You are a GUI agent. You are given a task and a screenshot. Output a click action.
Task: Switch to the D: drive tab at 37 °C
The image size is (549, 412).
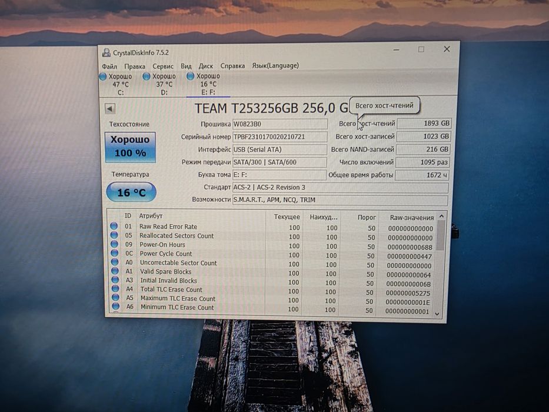(164, 84)
